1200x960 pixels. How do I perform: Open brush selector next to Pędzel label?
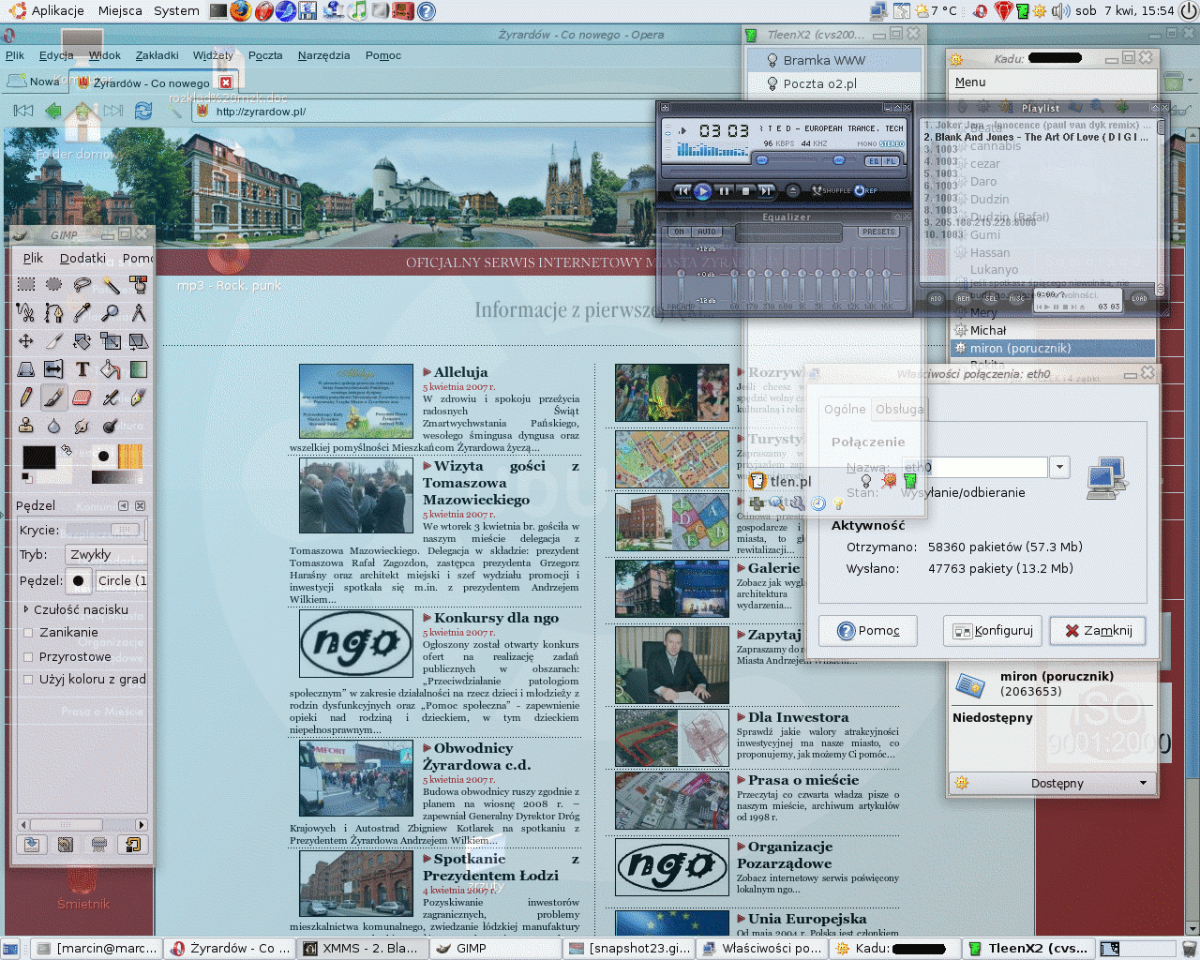coord(79,580)
